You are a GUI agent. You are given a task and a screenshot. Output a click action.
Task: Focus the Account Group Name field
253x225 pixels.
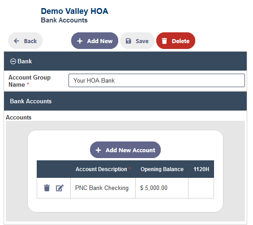pos(157,80)
